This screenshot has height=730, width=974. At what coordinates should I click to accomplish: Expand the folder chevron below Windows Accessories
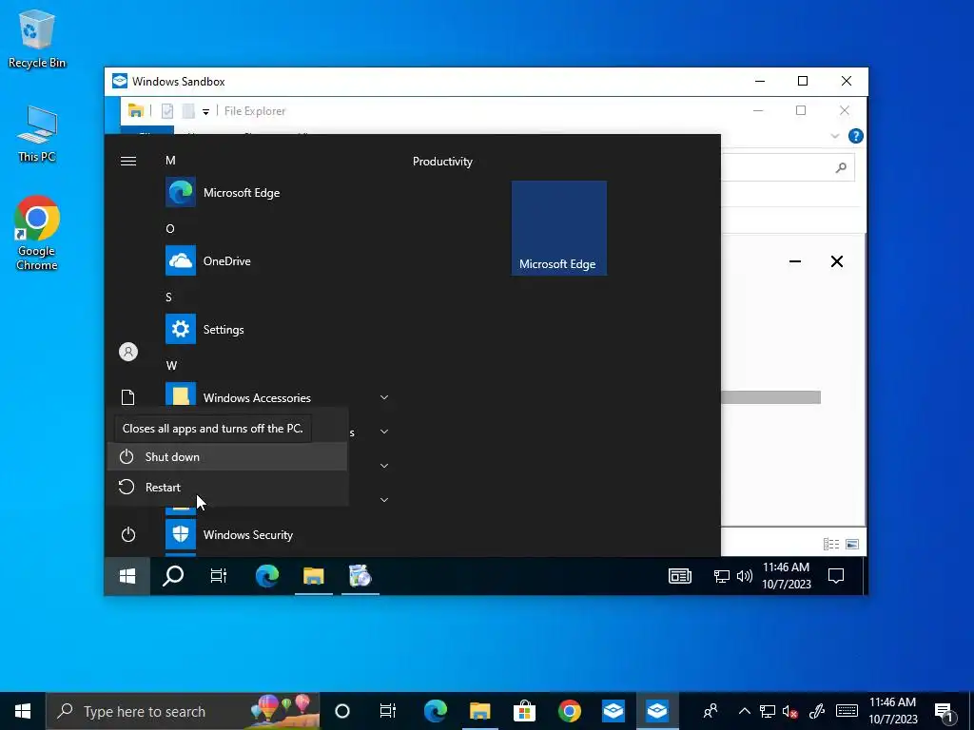point(384,432)
